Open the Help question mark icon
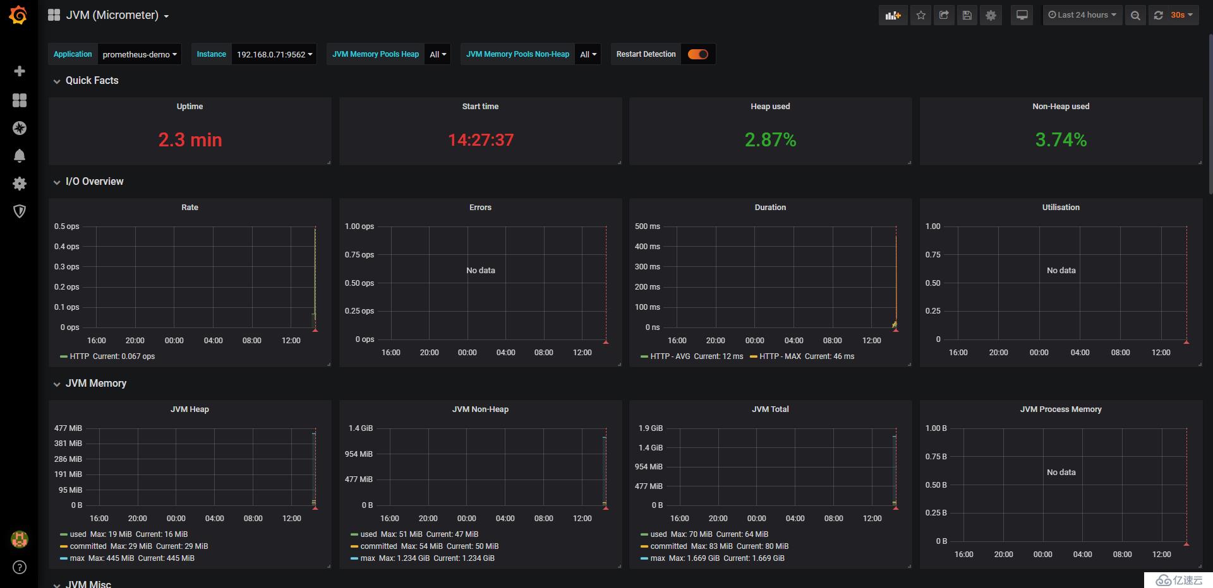Image resolution: width=1213 pixels, height=588 pixels. click(20, 567)
